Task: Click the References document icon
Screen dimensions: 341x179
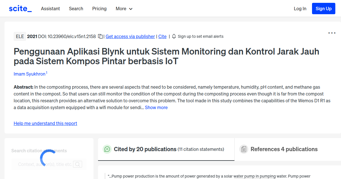Action: click(x=244, y=149)
